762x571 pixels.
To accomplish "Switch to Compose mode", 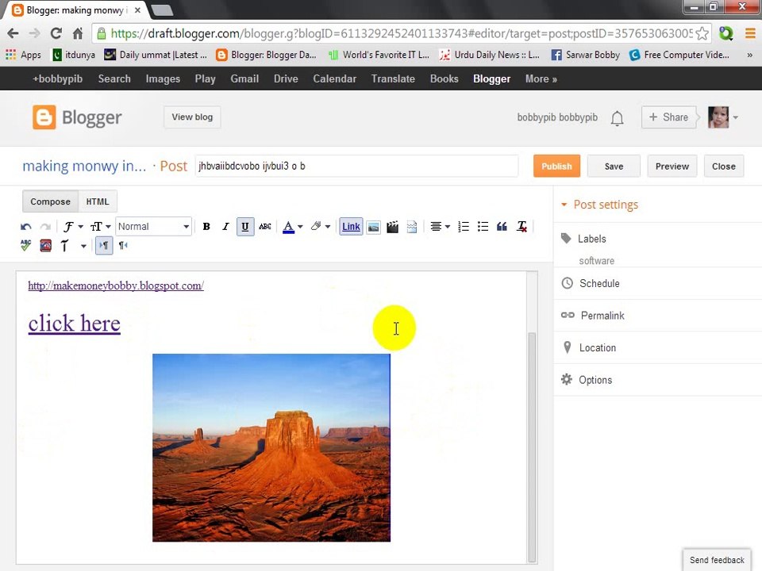I will (x=51, y=201).
